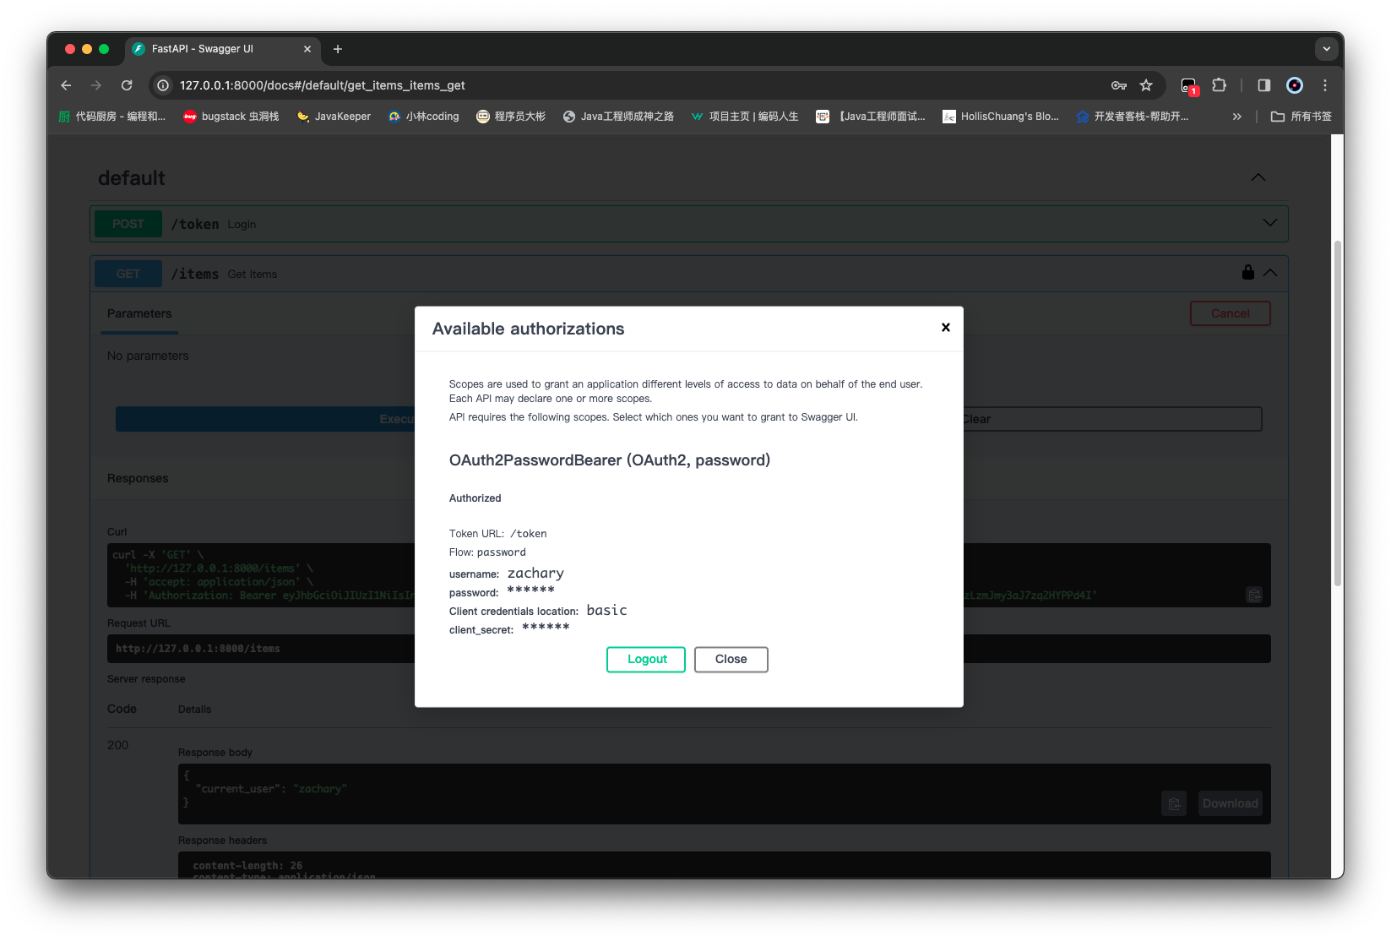Copy the curl command to clipboard
This screenshot has width=1391, height=941.
pos(1255,595)
